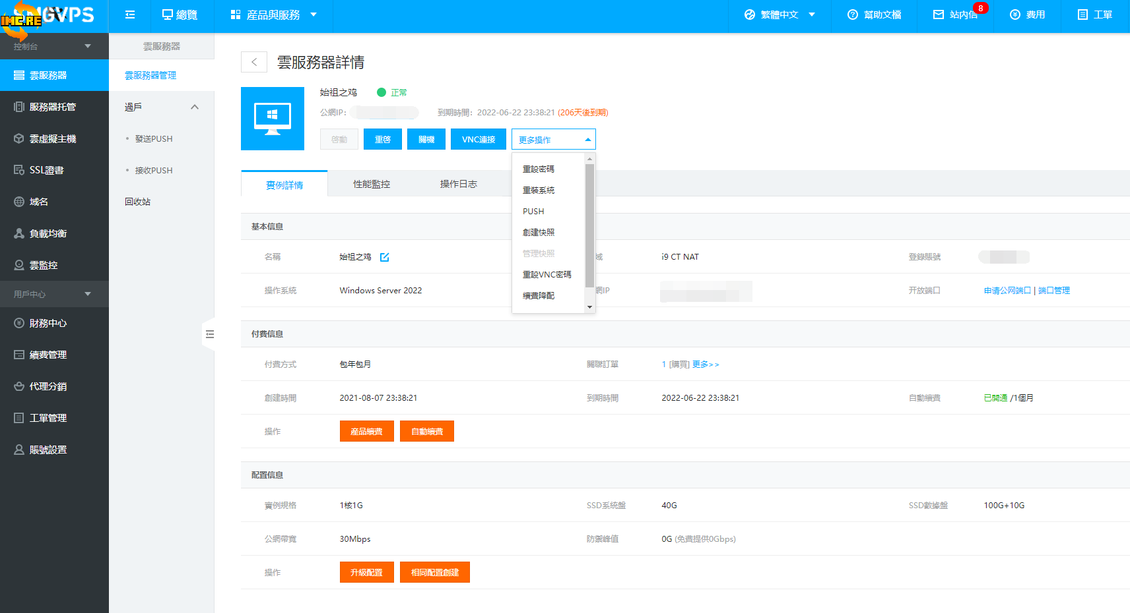Switch to the 性能監控 tab
This screenshot has width=1130, height=613.
pyautogui.click(x=372, y=184)
